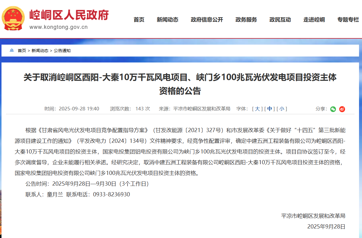
Task: Open the 政民互动 navigation menu
Action: 280,20
